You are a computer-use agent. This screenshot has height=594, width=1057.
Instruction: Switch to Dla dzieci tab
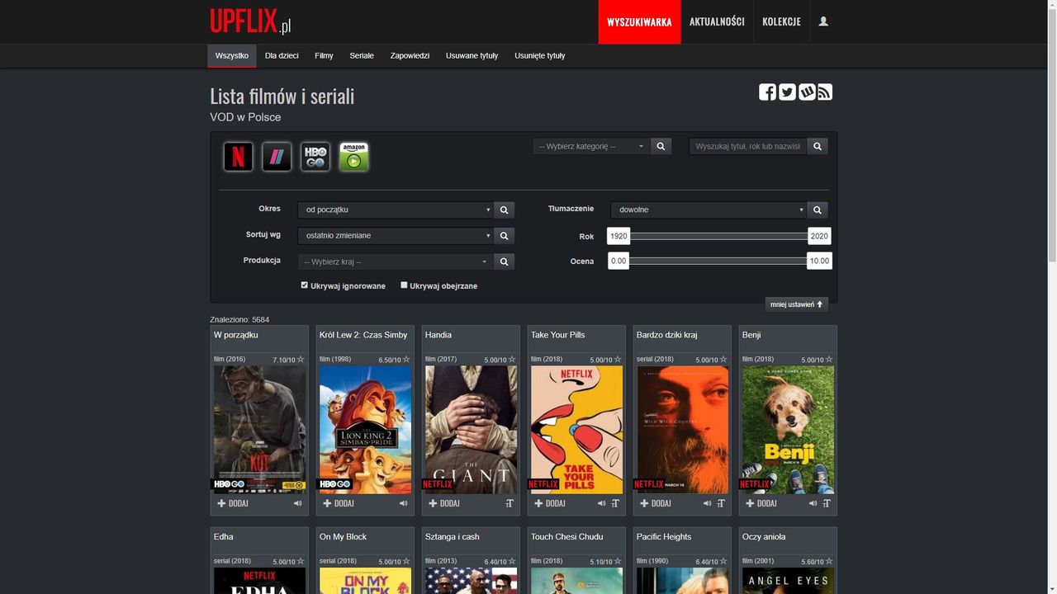click(x=282, y=56)
